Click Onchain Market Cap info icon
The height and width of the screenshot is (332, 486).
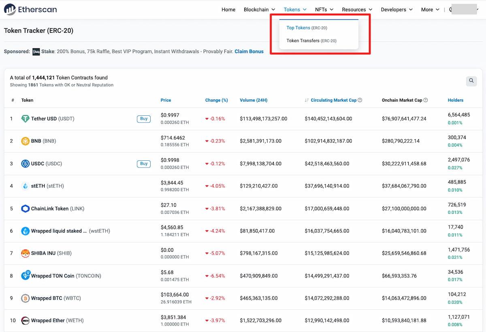426,100
